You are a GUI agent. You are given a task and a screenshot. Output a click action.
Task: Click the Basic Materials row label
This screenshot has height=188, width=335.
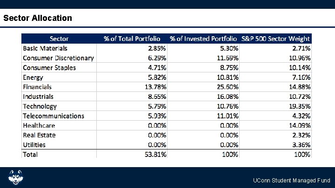coord(45,48)
